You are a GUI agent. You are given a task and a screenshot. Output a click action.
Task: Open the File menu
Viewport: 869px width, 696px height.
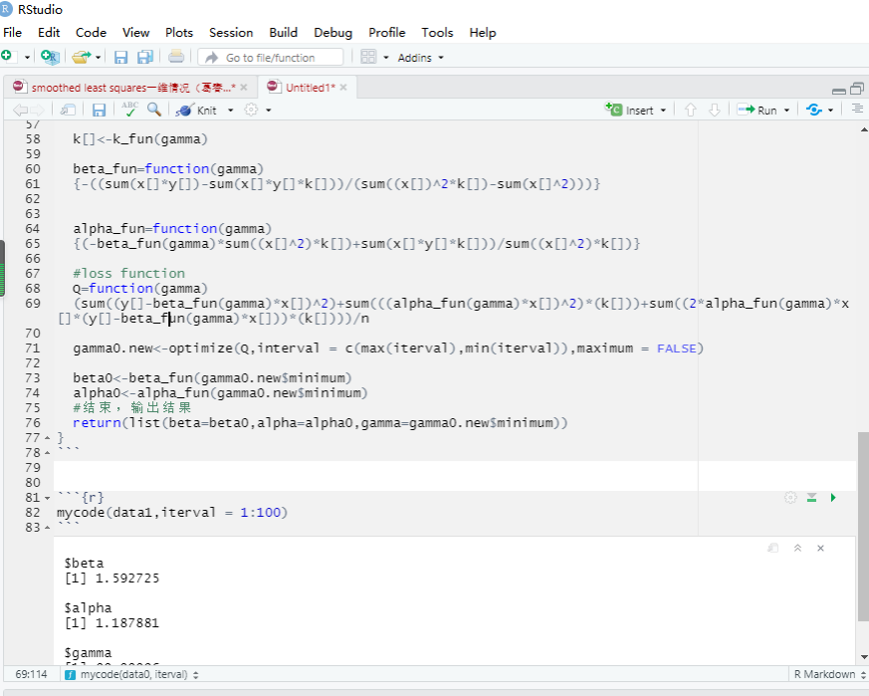click(x=12, y=33)
